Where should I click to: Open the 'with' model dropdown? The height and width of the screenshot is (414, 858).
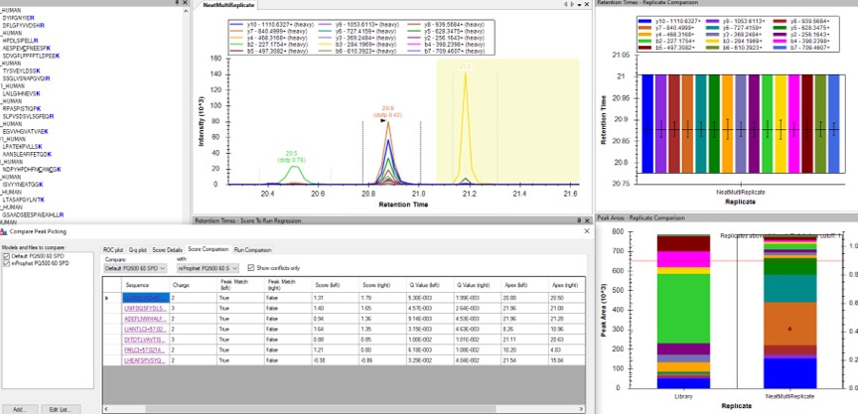tap(208, 268)
